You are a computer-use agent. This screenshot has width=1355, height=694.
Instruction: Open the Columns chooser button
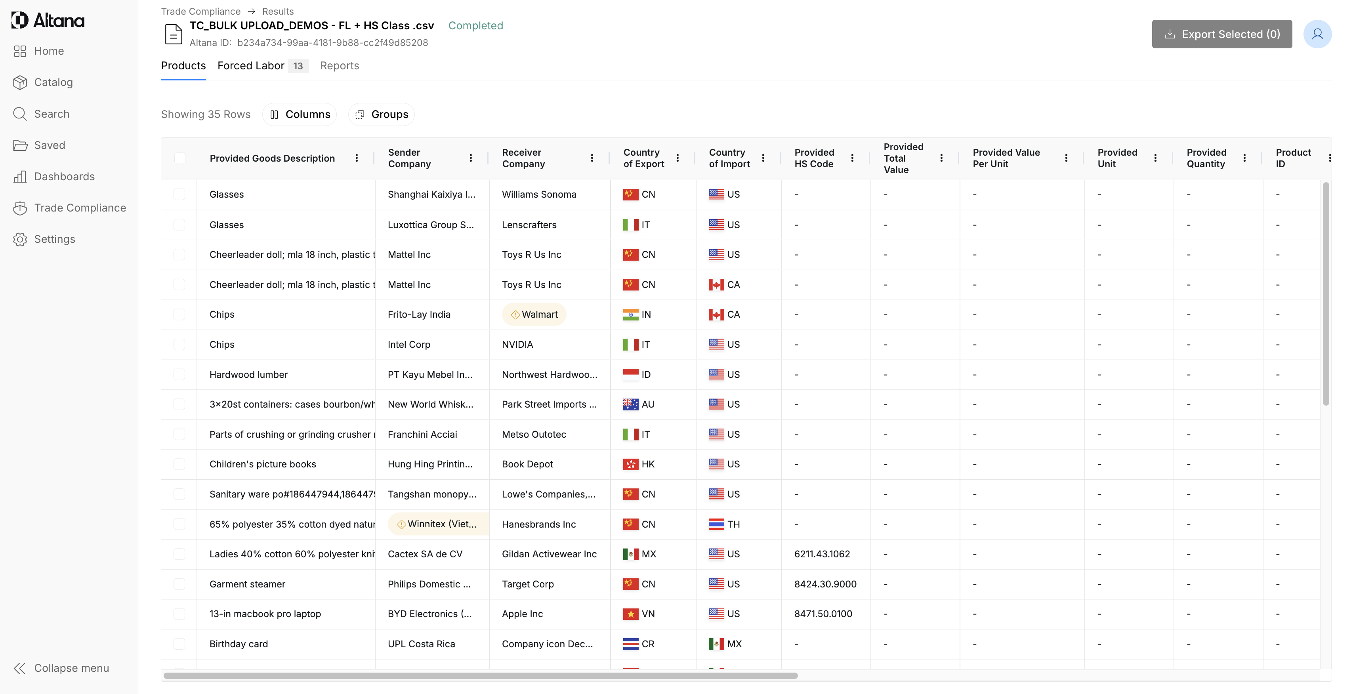[x=300, y=114]
